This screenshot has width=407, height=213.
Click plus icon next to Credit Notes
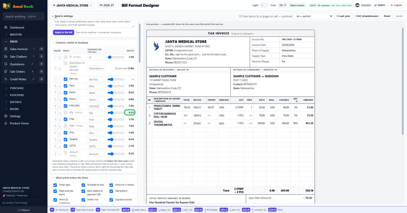click(x=41, y=79)
